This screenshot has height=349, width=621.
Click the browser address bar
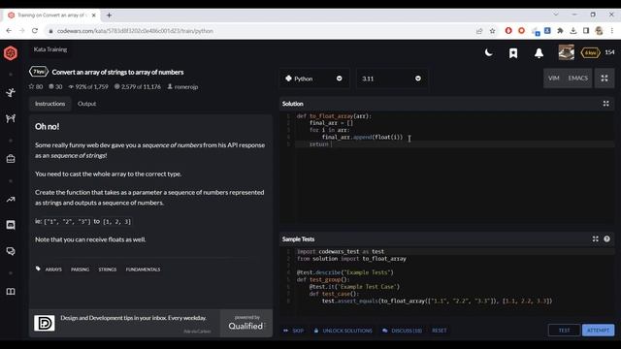[x=261, y=31]
